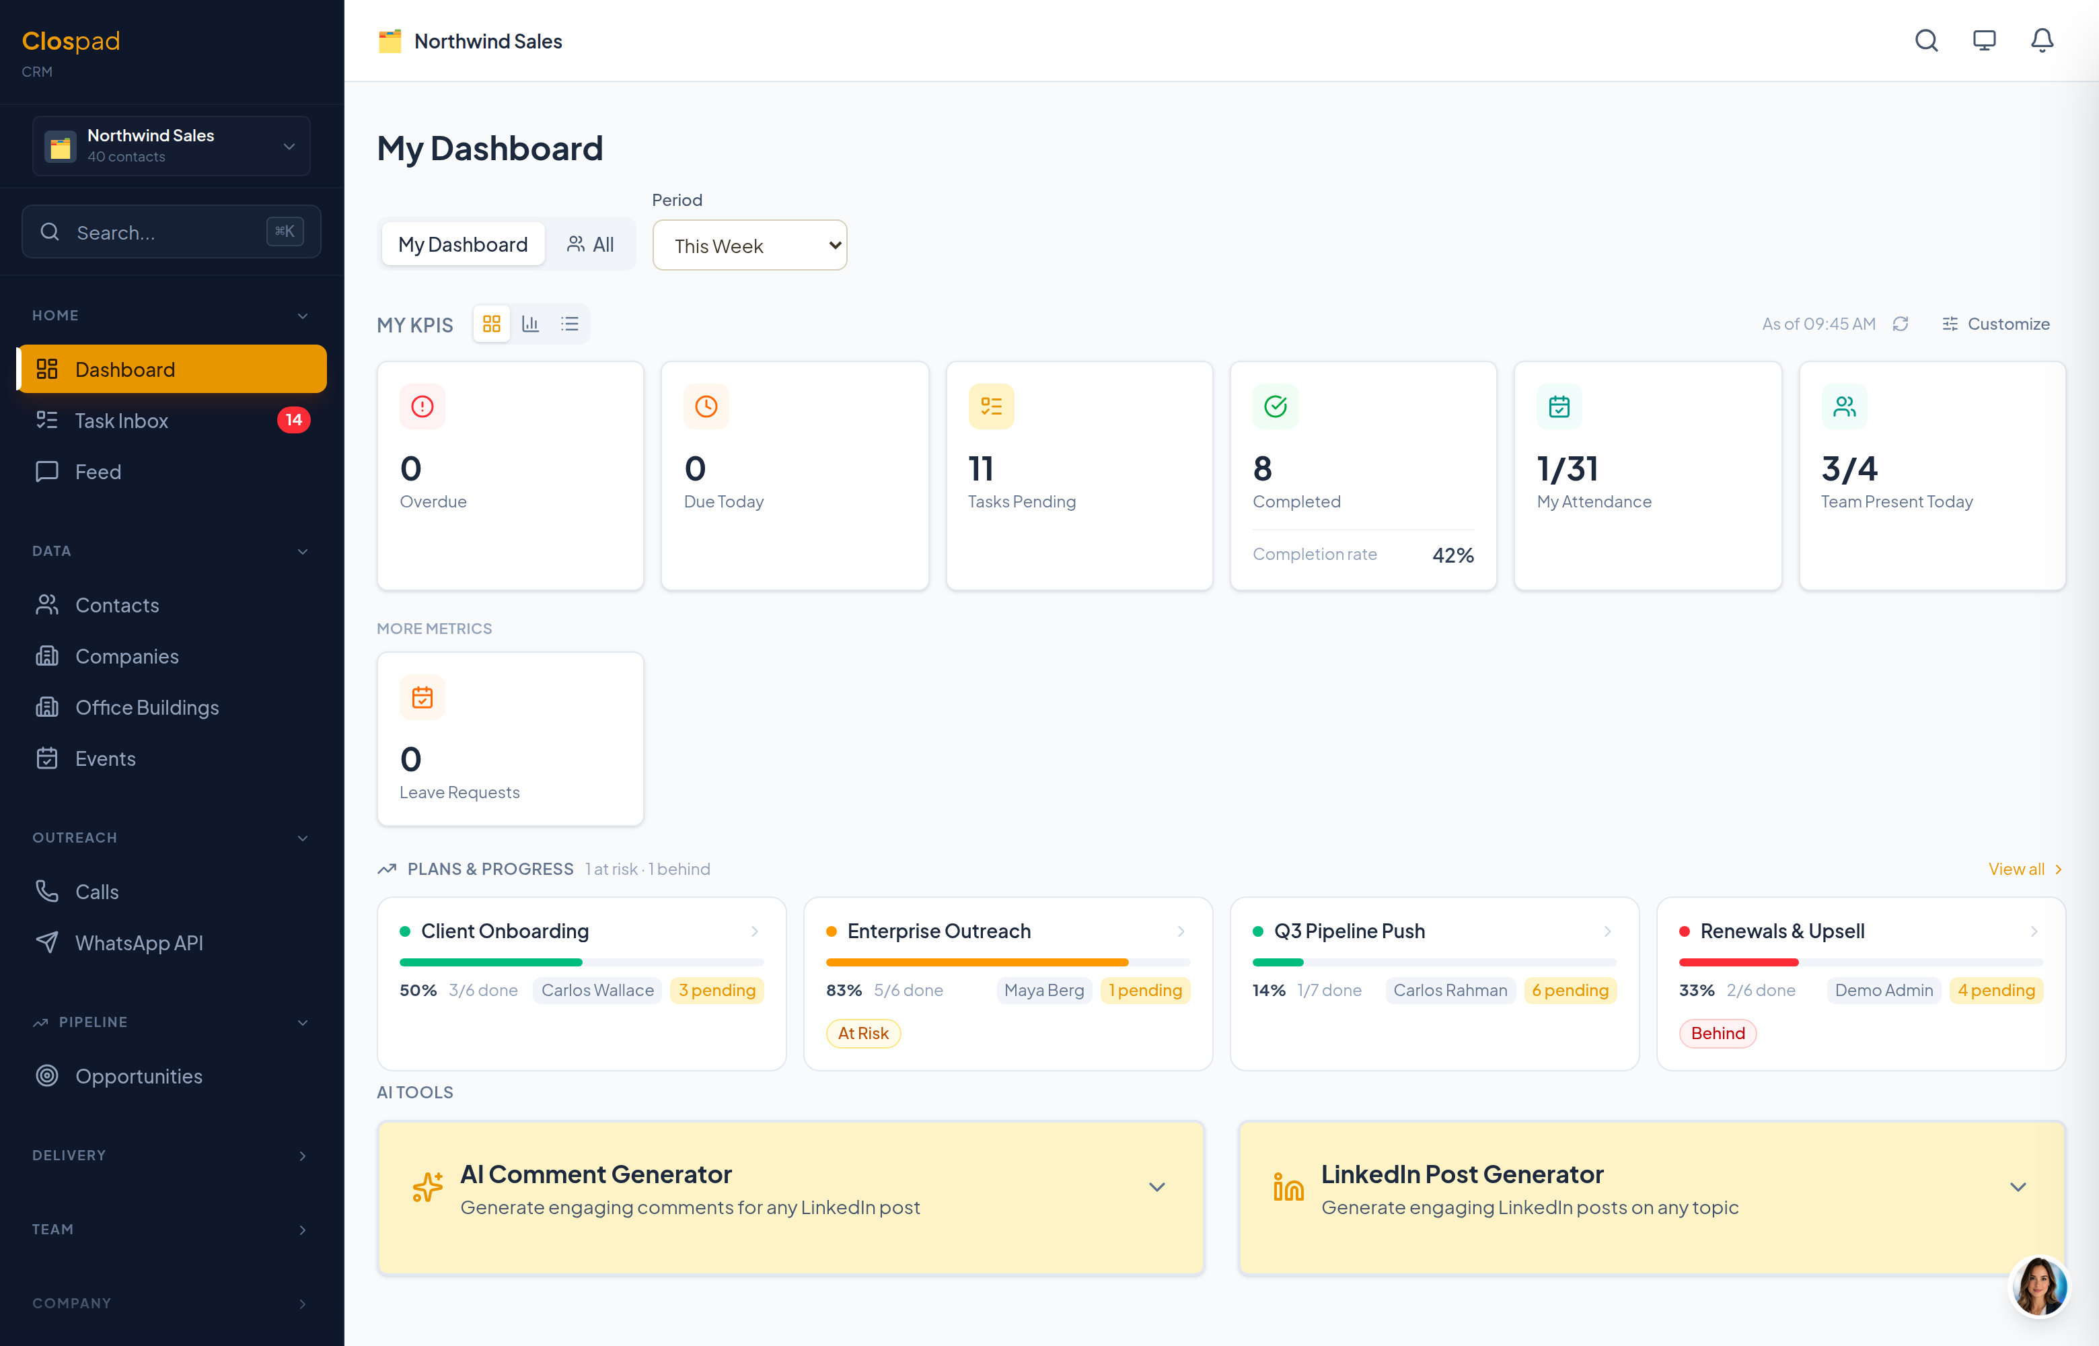Open the Period dropdown showing This Week
2099x1346 pixels.
(749, 246)
